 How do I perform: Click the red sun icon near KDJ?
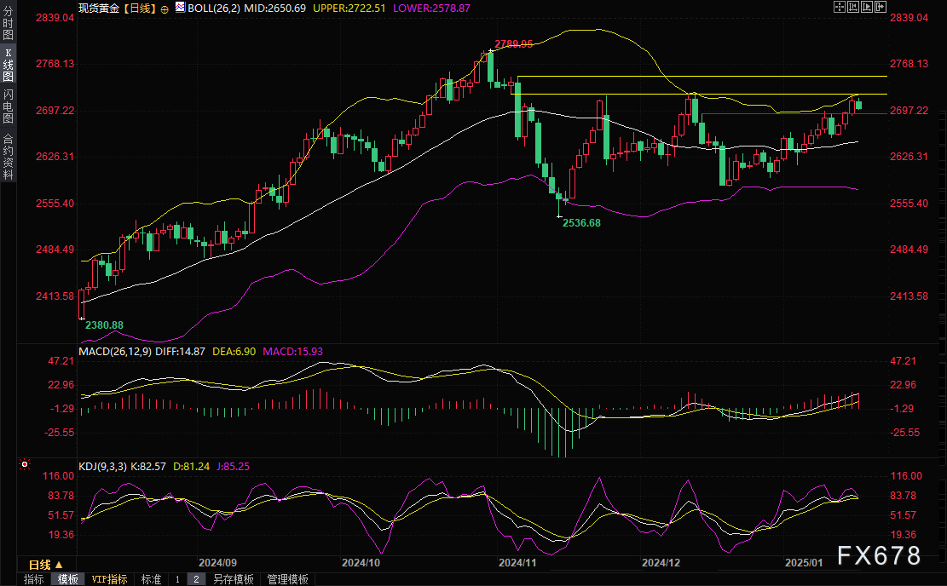click(25, 466)
